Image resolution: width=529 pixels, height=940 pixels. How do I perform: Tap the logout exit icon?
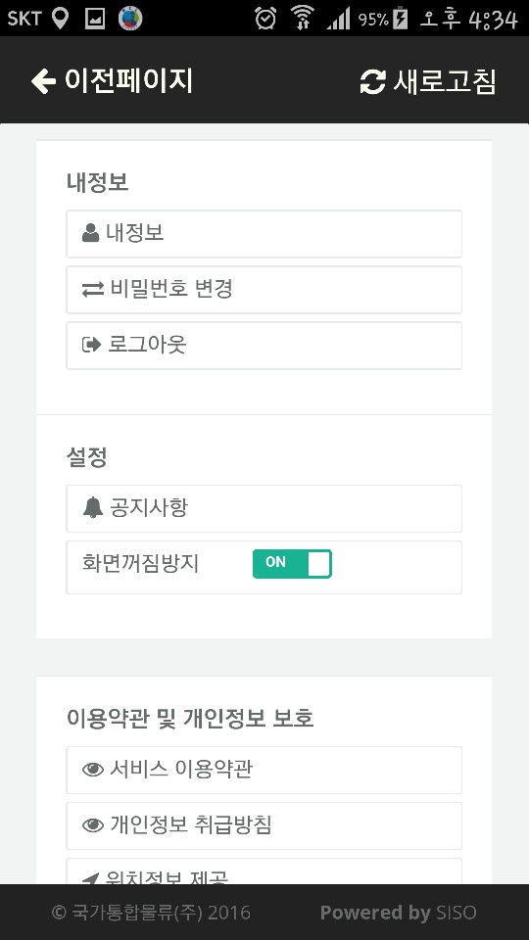click(x=91, y=346)
